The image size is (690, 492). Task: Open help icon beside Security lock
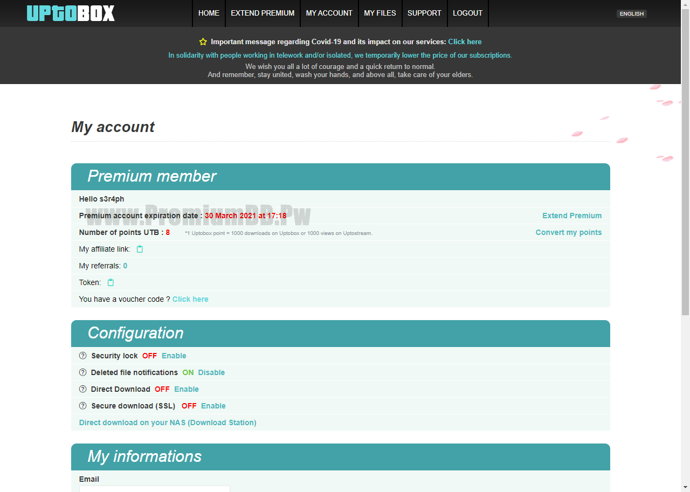82,356
